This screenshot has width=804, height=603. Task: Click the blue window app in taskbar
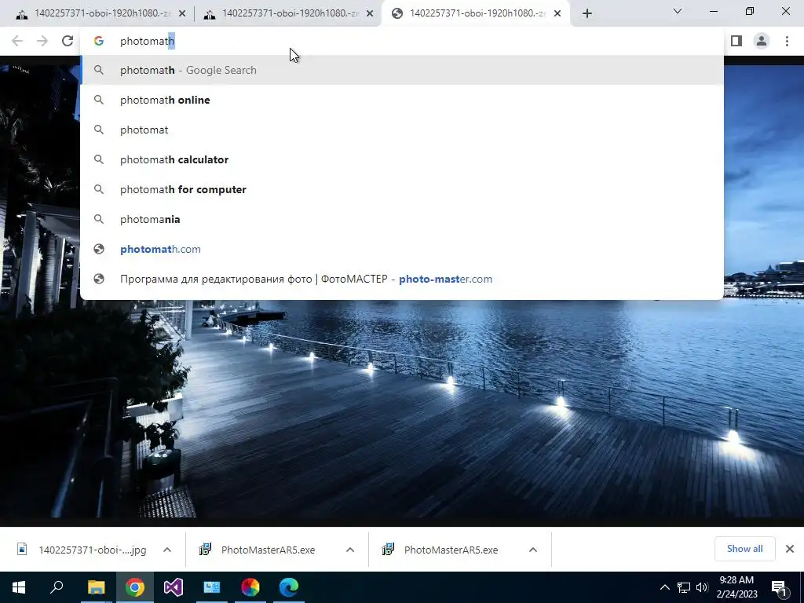coord(212,587)
